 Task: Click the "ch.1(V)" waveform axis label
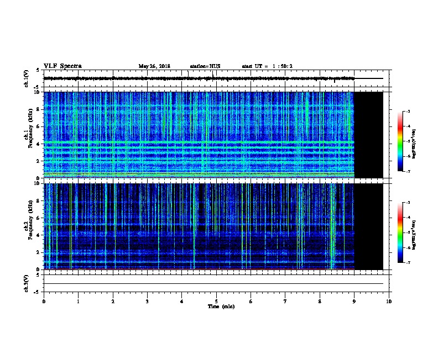(26, 78)
